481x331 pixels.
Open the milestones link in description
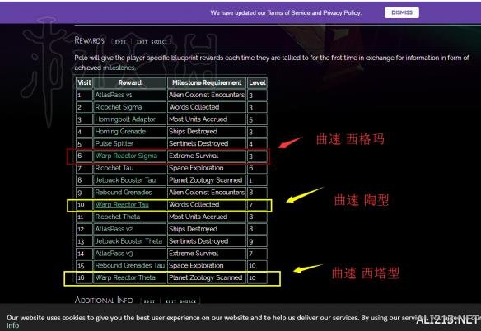pyautogui.click(x=119, y=68)
